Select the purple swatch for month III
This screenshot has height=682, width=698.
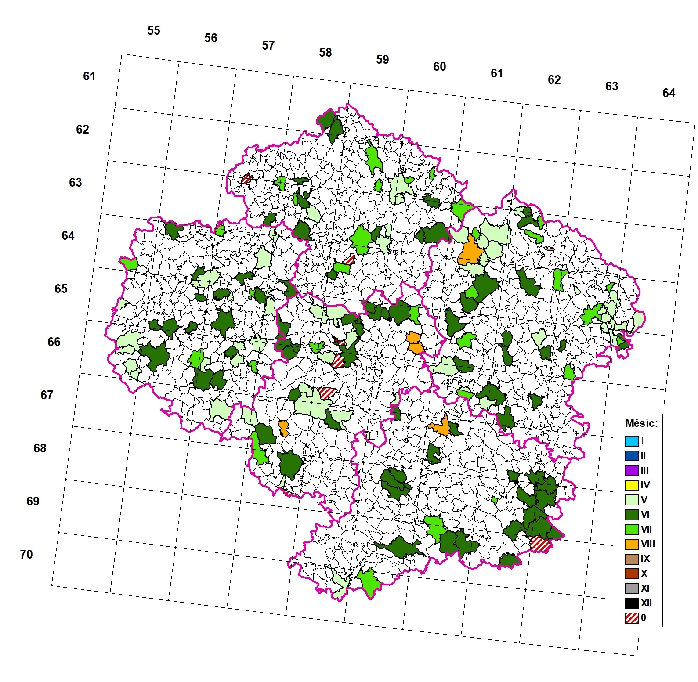631,470
